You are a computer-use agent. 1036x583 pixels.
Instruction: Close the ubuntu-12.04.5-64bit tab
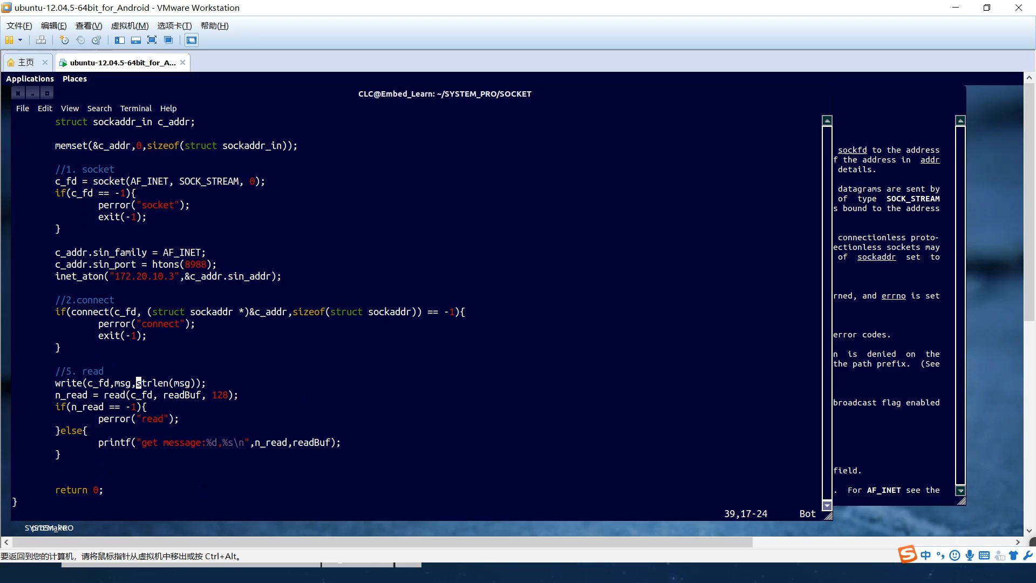183,63
